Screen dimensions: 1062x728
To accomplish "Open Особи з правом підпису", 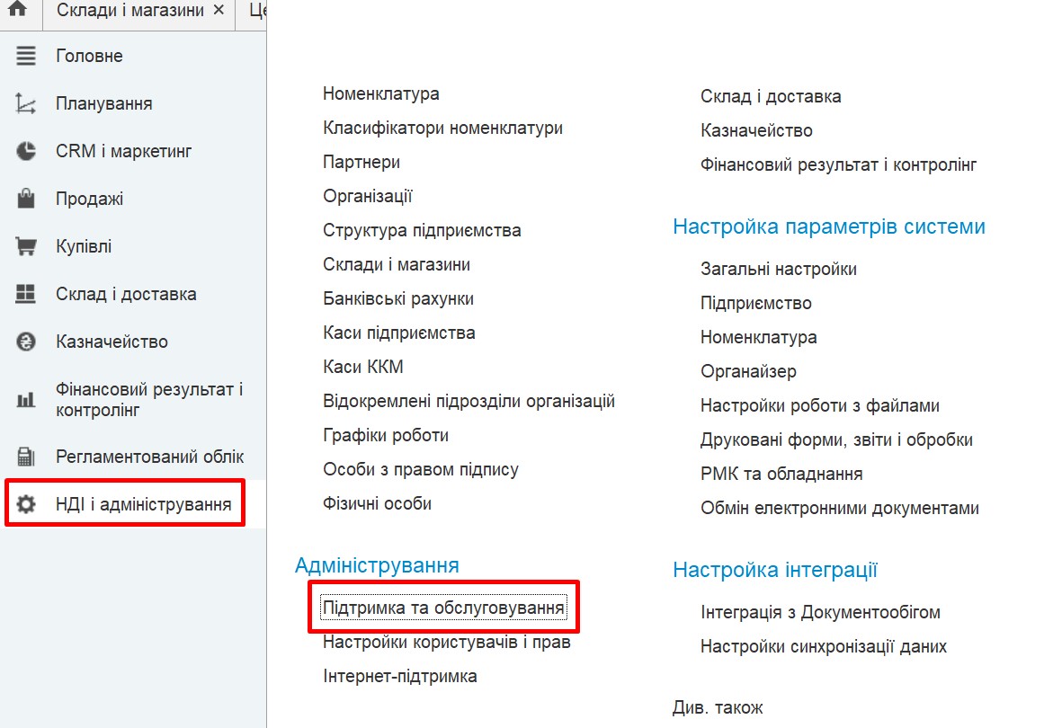I will click(x=421, y=469).
